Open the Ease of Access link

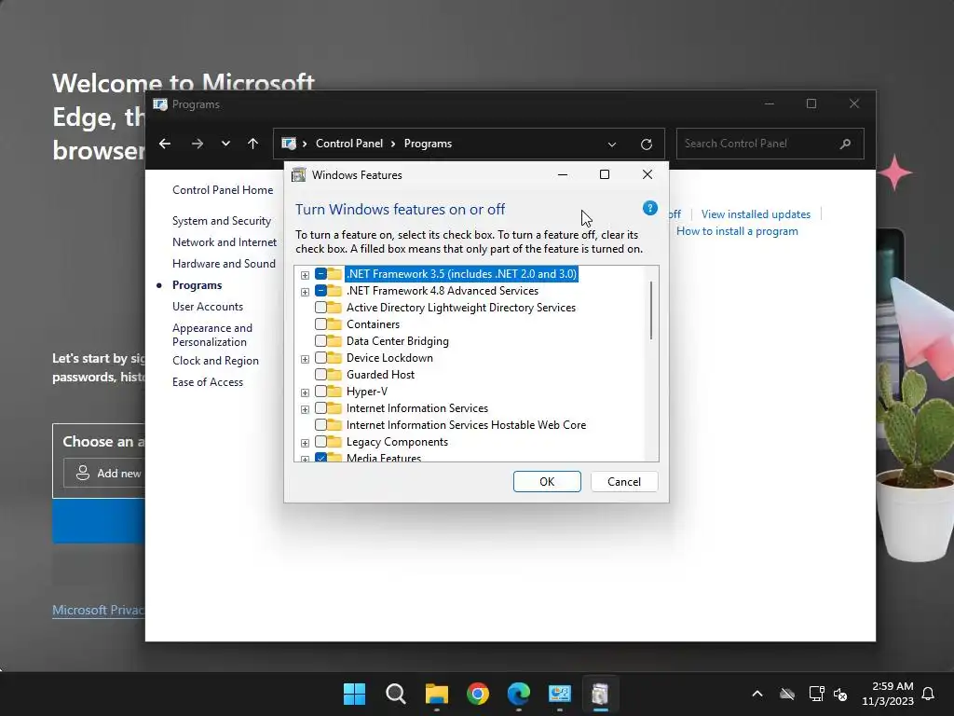(208, 382)
